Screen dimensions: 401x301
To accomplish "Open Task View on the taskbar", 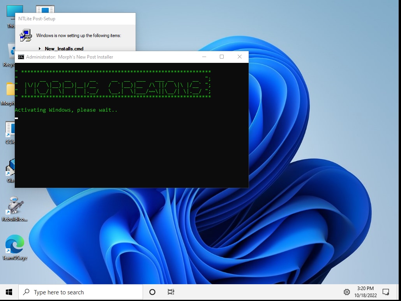I will (x=171, y=292).
